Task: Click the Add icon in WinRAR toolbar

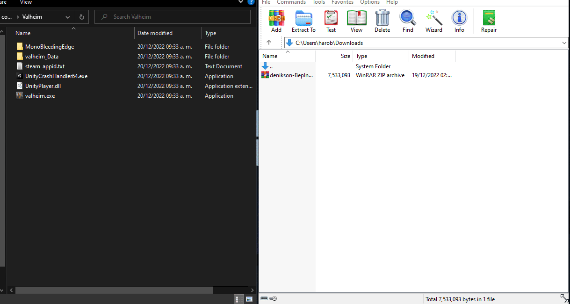Action: tap(276, 19)
